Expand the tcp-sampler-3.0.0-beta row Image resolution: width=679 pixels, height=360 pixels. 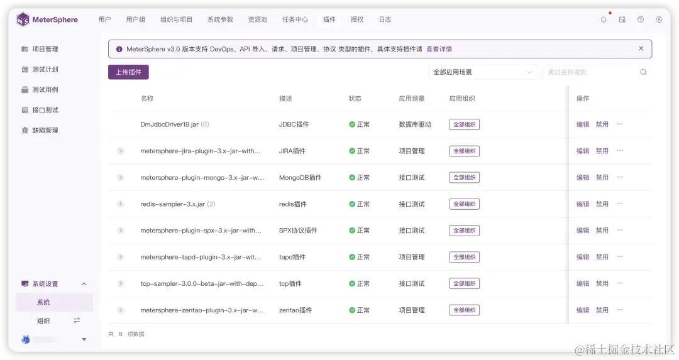coord(120,283)
